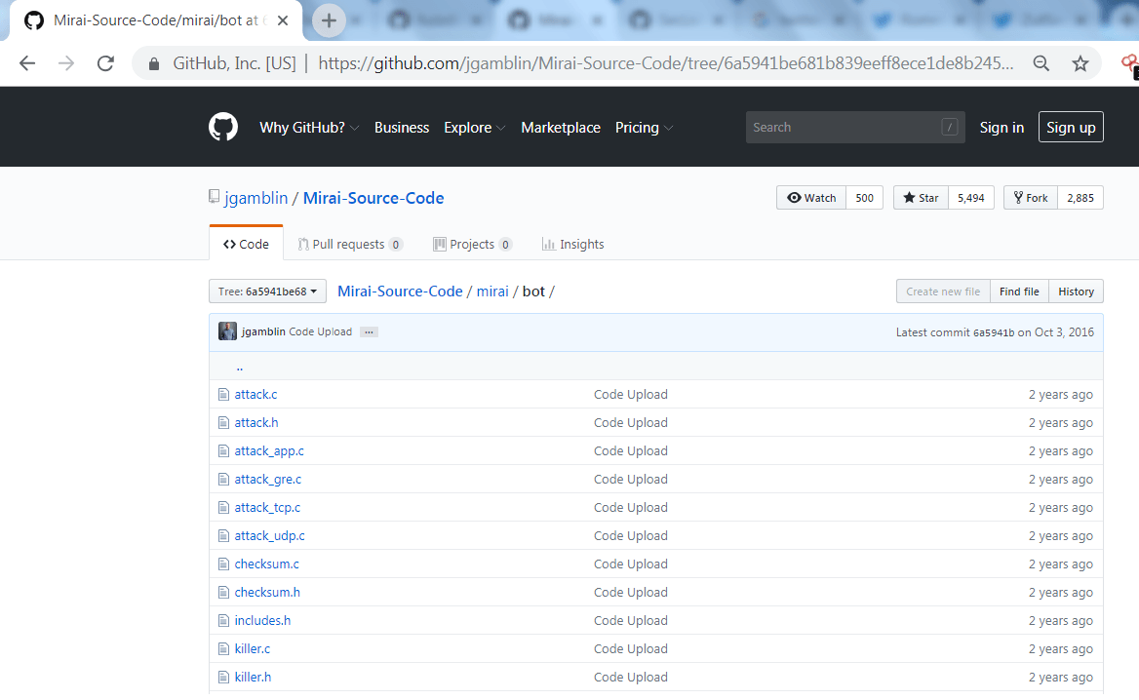Screen dimensions: 1139x700
Task: Open the jgamblin owner profile link
Action: click(x=256, y=198)
